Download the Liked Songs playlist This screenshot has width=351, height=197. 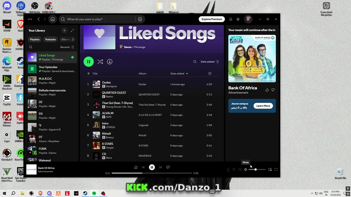110,62
